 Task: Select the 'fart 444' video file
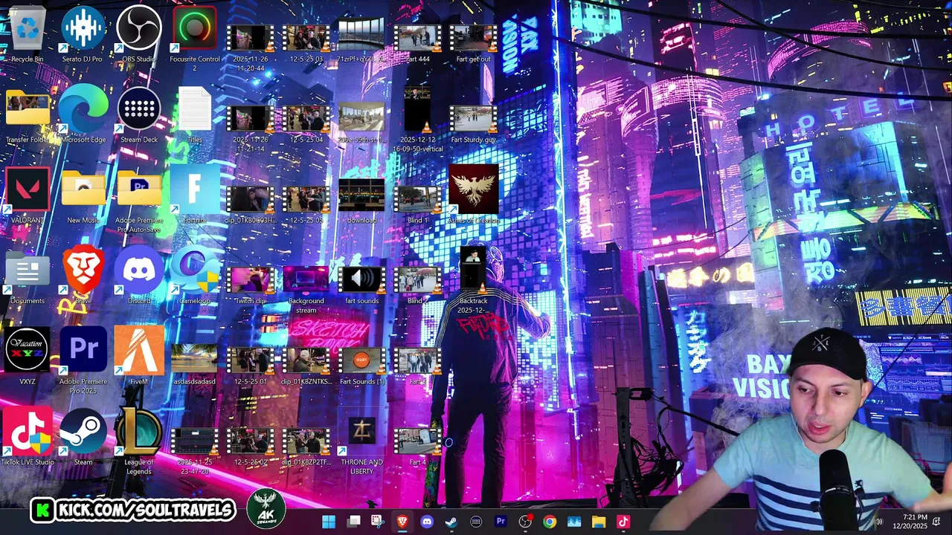pyautogui.click(x=417, y=44)
